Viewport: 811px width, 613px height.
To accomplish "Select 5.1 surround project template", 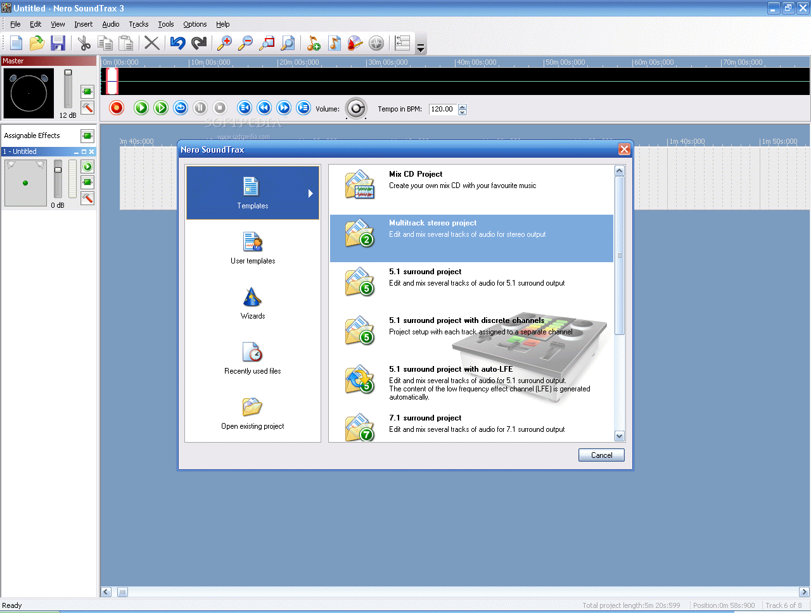I will coord(471,287).
